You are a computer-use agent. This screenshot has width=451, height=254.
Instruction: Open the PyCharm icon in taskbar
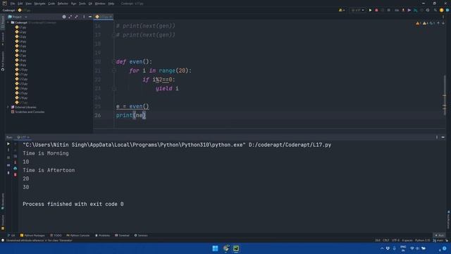(x=236, y=248)
